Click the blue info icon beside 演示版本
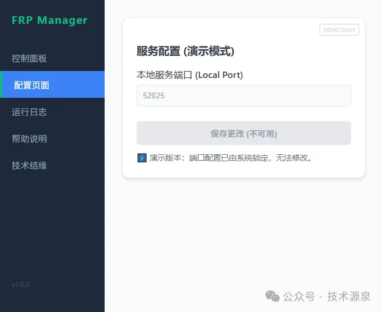Viewport: 383px width, 312px height. coord(142,158)
